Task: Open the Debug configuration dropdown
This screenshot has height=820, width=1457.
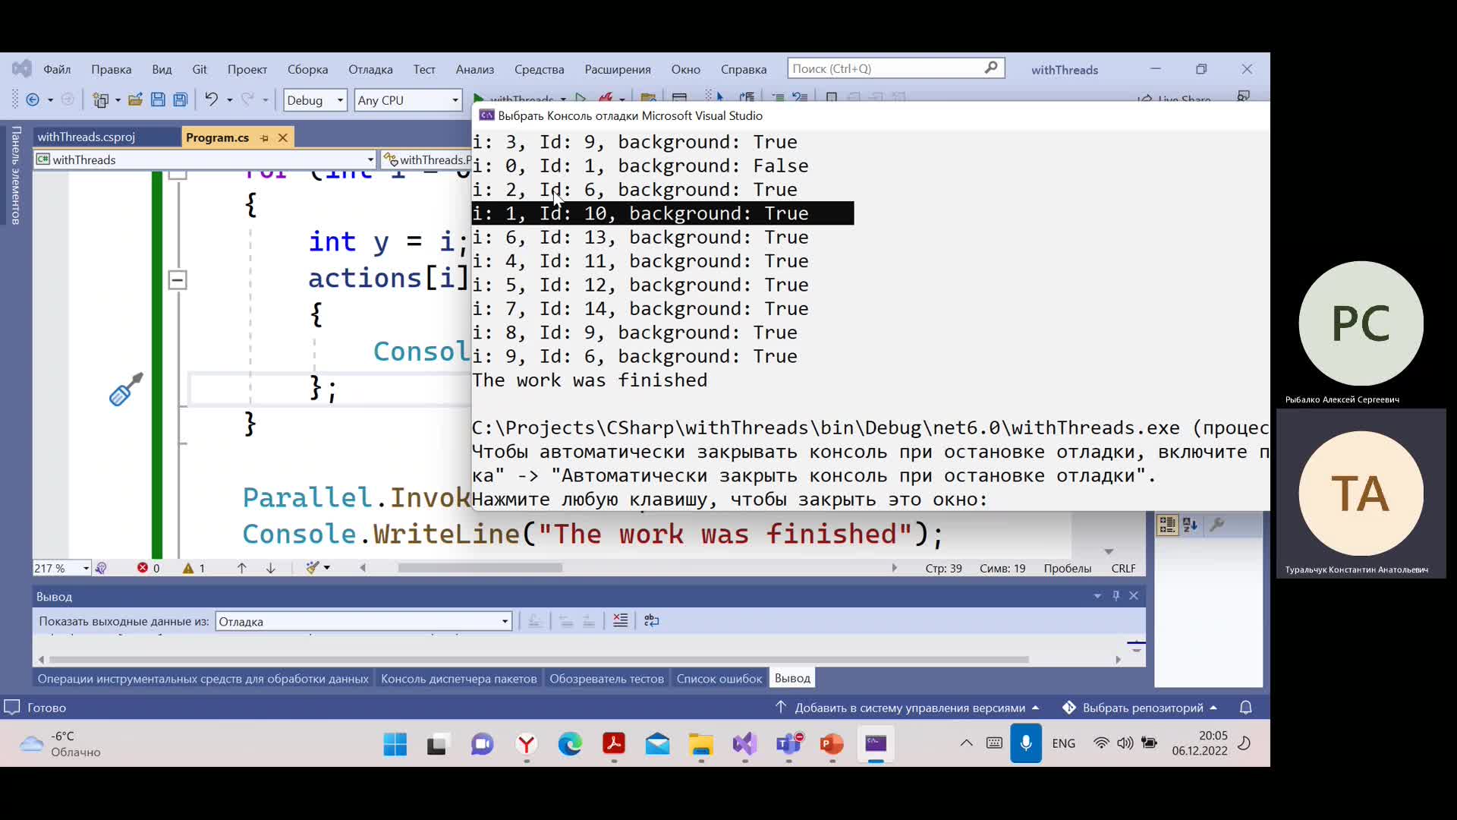Action: 315,100
